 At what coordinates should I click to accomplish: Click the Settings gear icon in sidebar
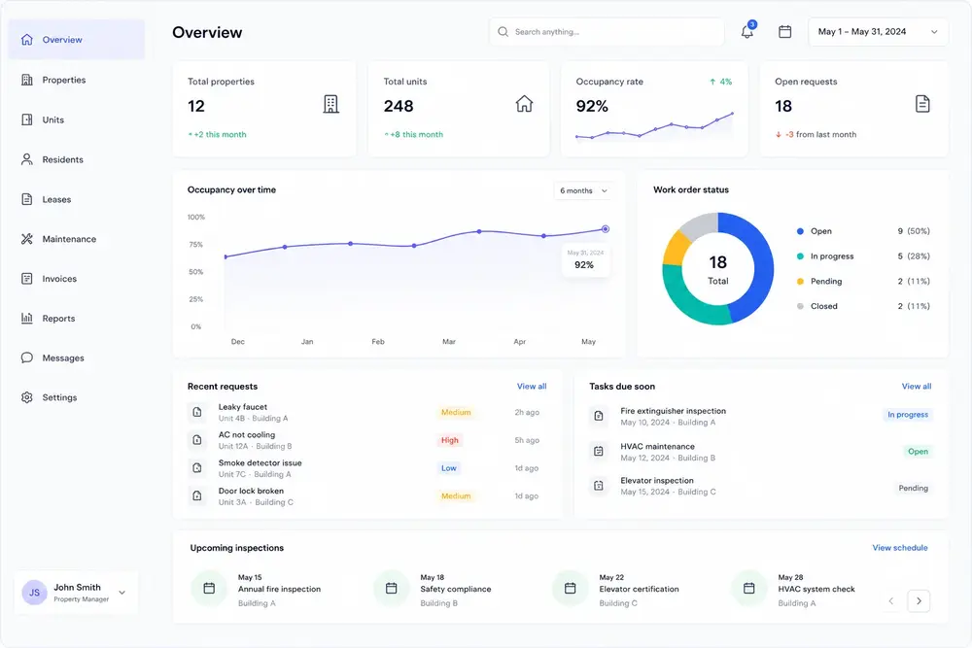[x=26, y=397]
